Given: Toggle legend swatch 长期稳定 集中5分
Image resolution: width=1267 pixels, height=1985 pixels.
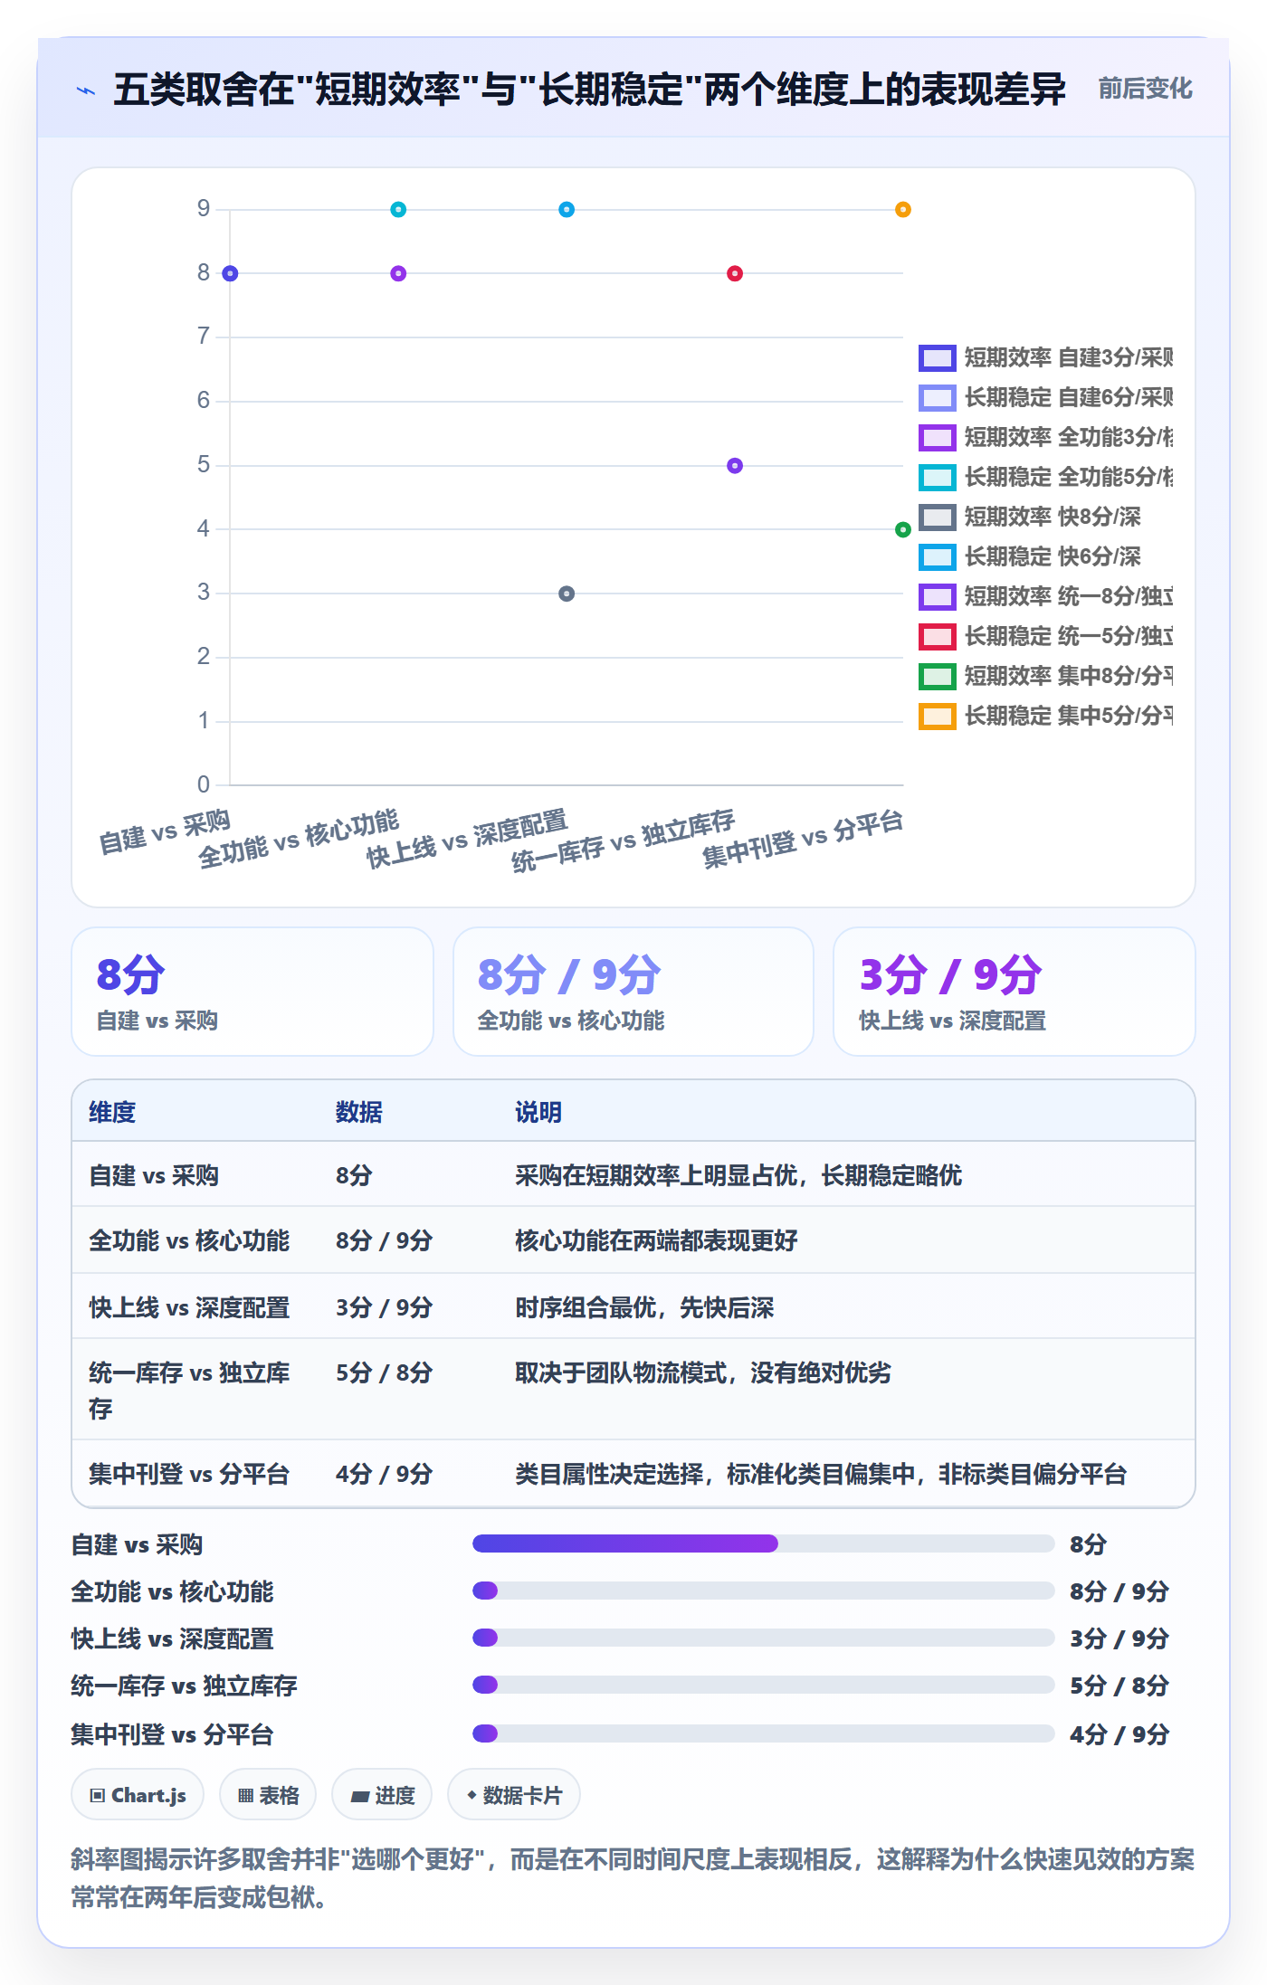Looking at the screenshot, I should click(x=937, y=717).
